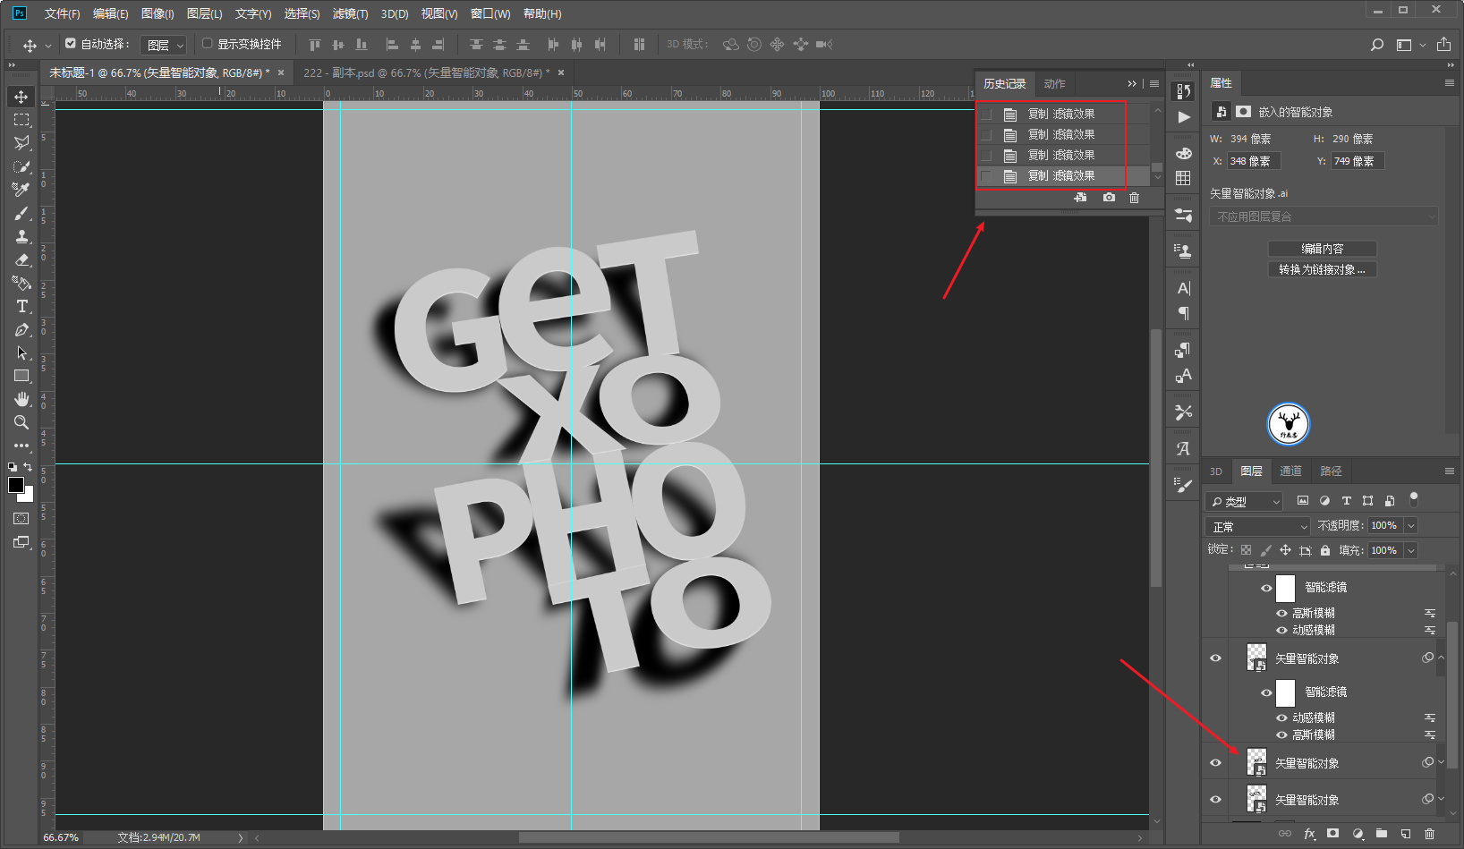Create new snapshot camera icon in History
The height and width of the screenshot is (849, 1464).
click(x=1109, y=198)
